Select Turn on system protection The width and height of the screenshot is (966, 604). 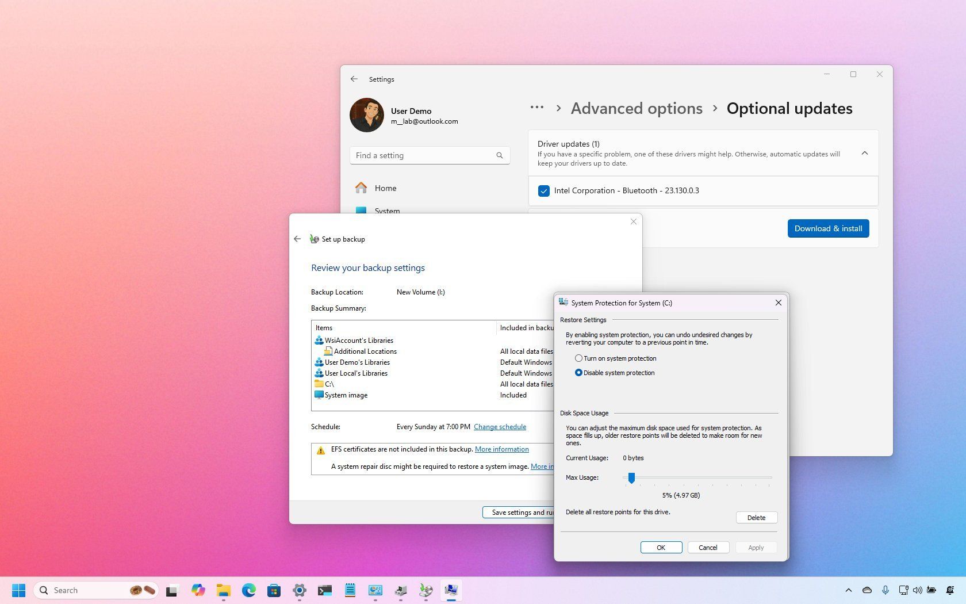(x=578, y=358)
